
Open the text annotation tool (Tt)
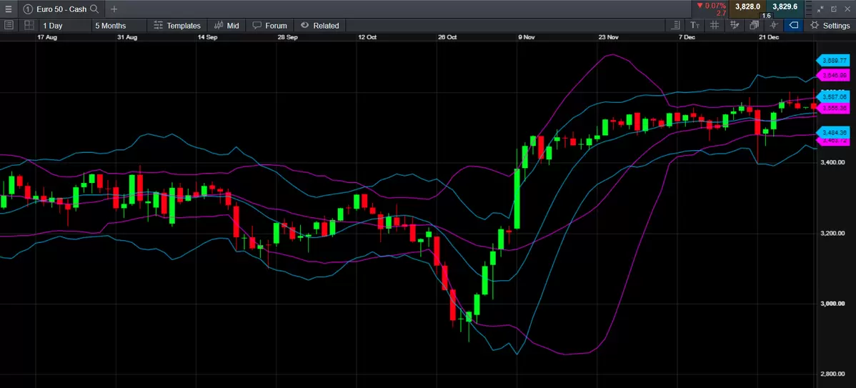[695, 26]
